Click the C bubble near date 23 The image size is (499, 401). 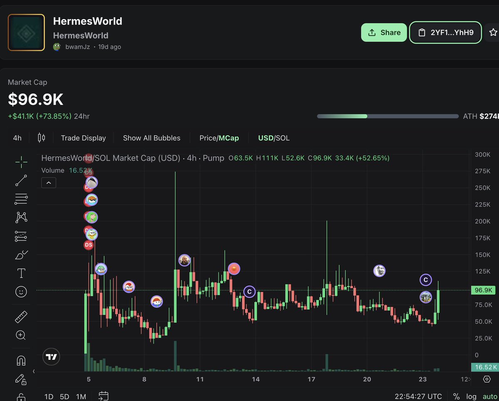(x=426, y=280)
